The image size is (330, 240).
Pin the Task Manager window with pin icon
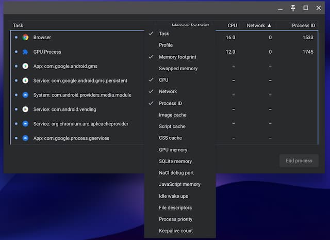coord(293,8)
